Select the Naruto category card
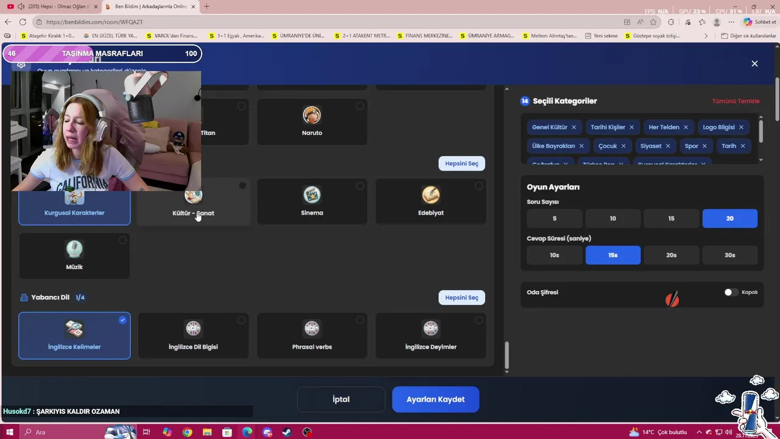The height and width of the screenshot is (439, 780). (x=312, y=122)
